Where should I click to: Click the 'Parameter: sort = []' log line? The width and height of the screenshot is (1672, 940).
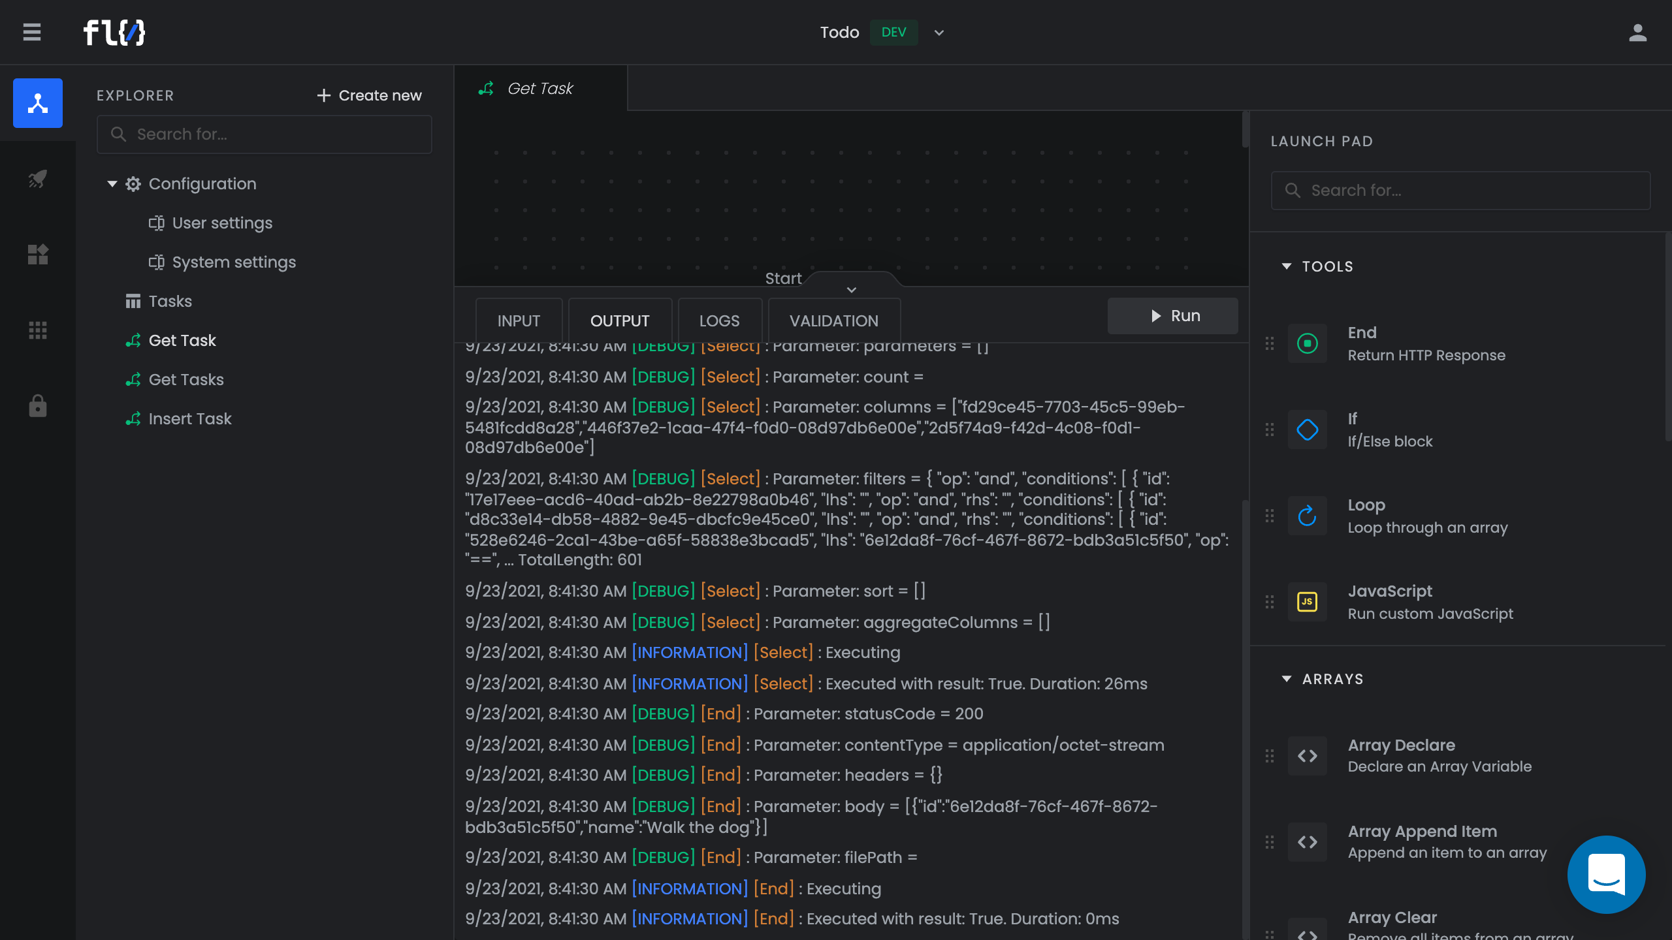coord(695,591)
